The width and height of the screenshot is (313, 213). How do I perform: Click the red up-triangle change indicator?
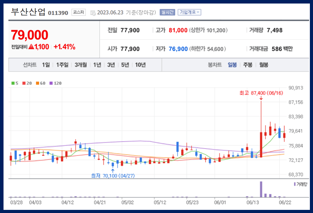pos(31,47)
